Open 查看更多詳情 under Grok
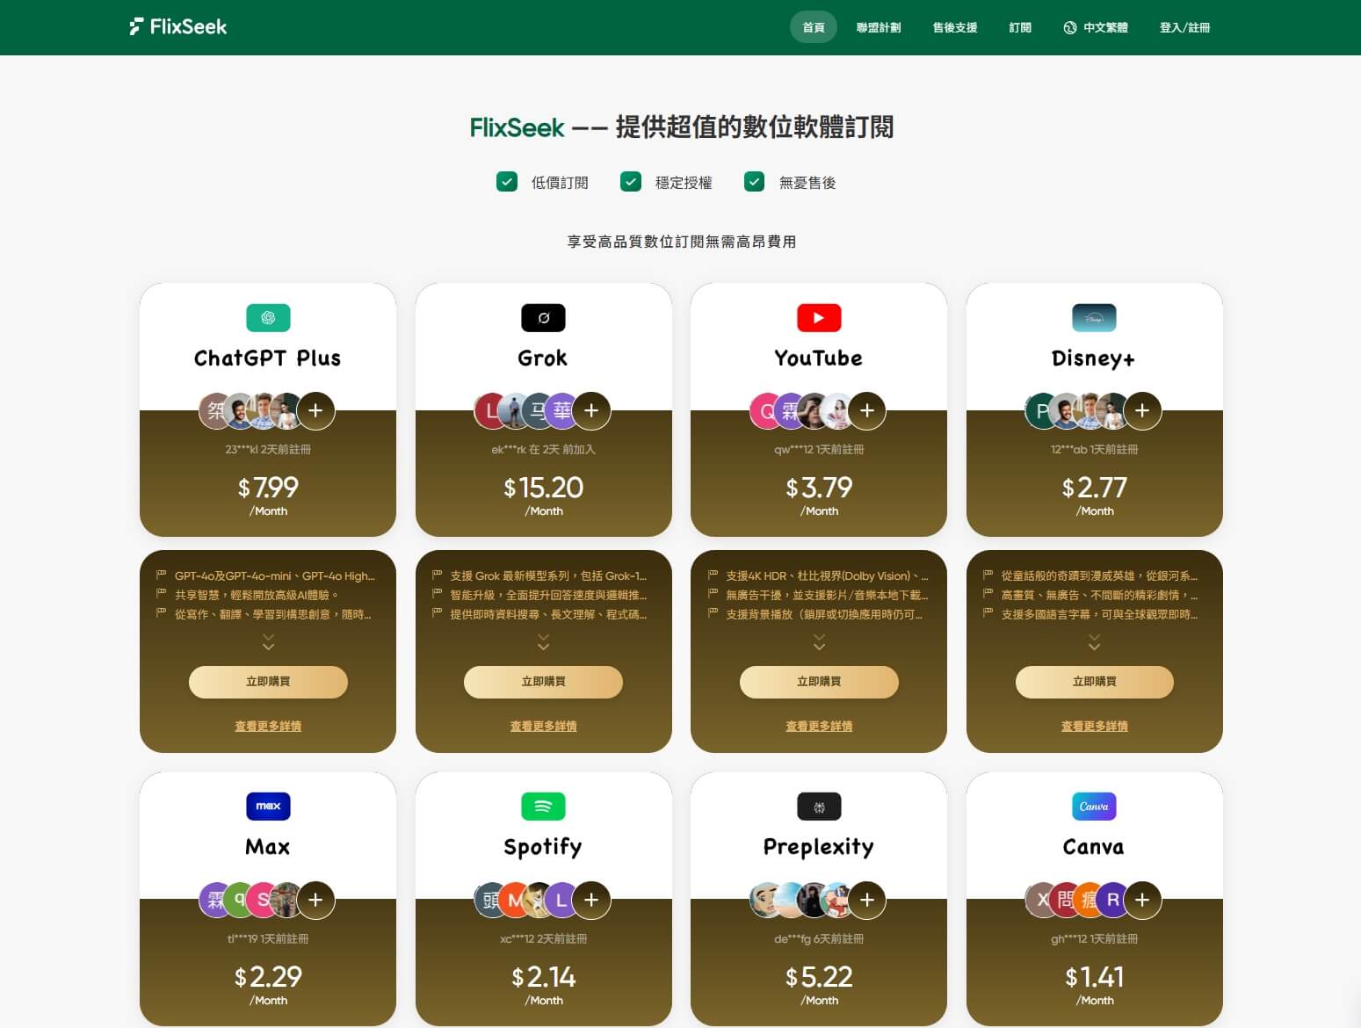The width and height of the screenshot is (1361, 1028). (x=543, y=727)
